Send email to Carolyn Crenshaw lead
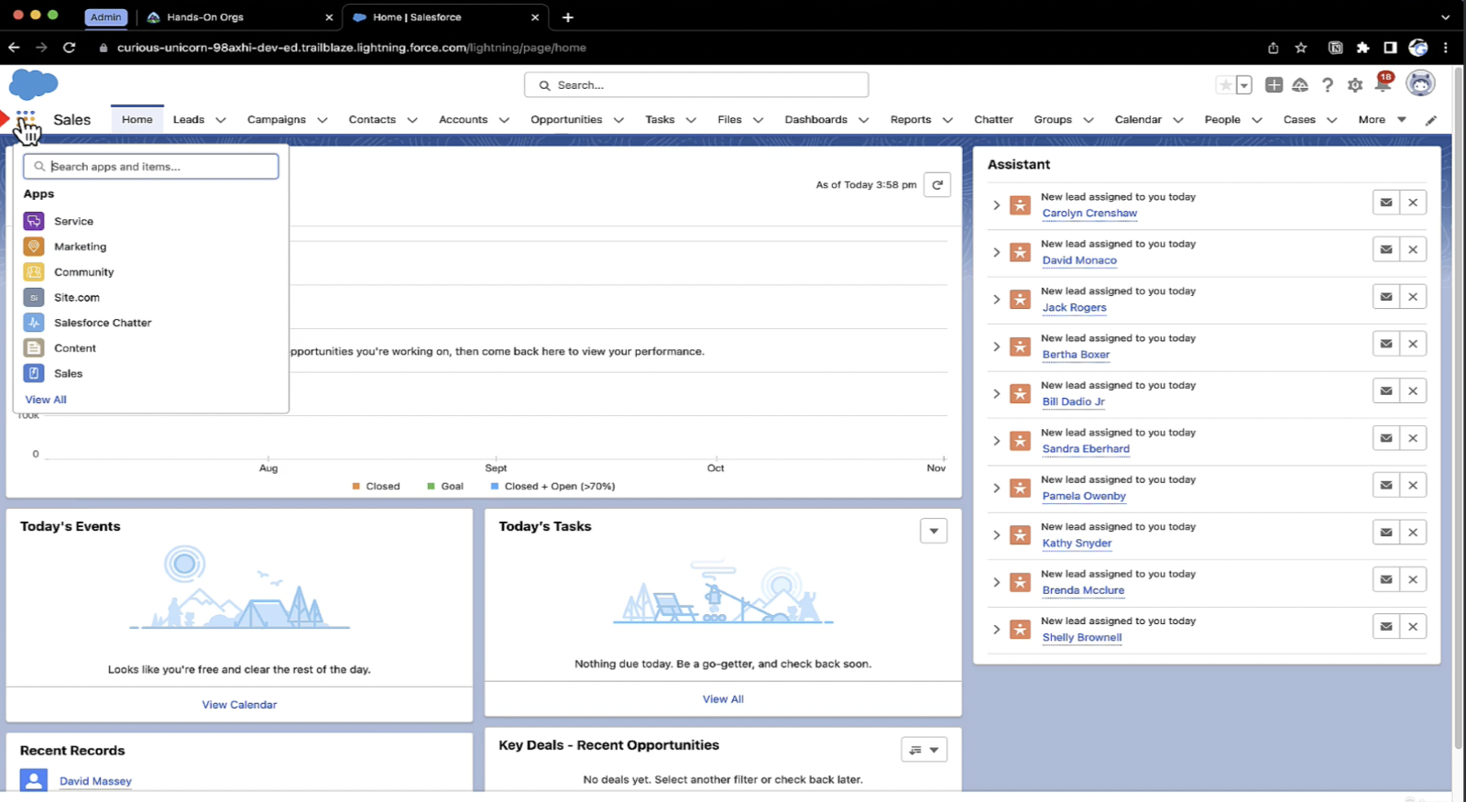The height and width of the screenshot is (802, 1466). pyautogui.click(x=1386, y=203)
